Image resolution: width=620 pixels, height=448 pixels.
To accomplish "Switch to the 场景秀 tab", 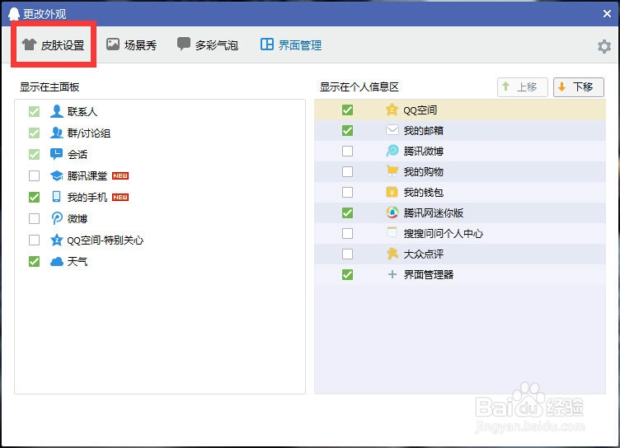I will (131, 45).
